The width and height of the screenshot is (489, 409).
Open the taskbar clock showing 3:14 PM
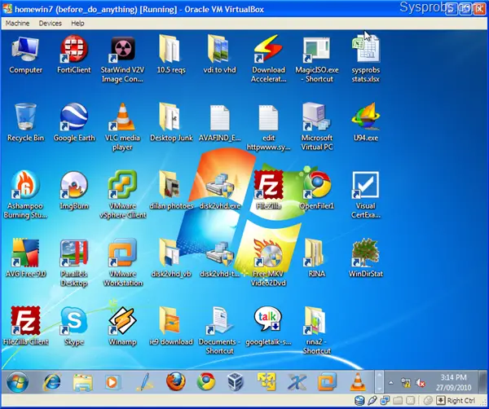pyautogui.click(x=453, y=382)
